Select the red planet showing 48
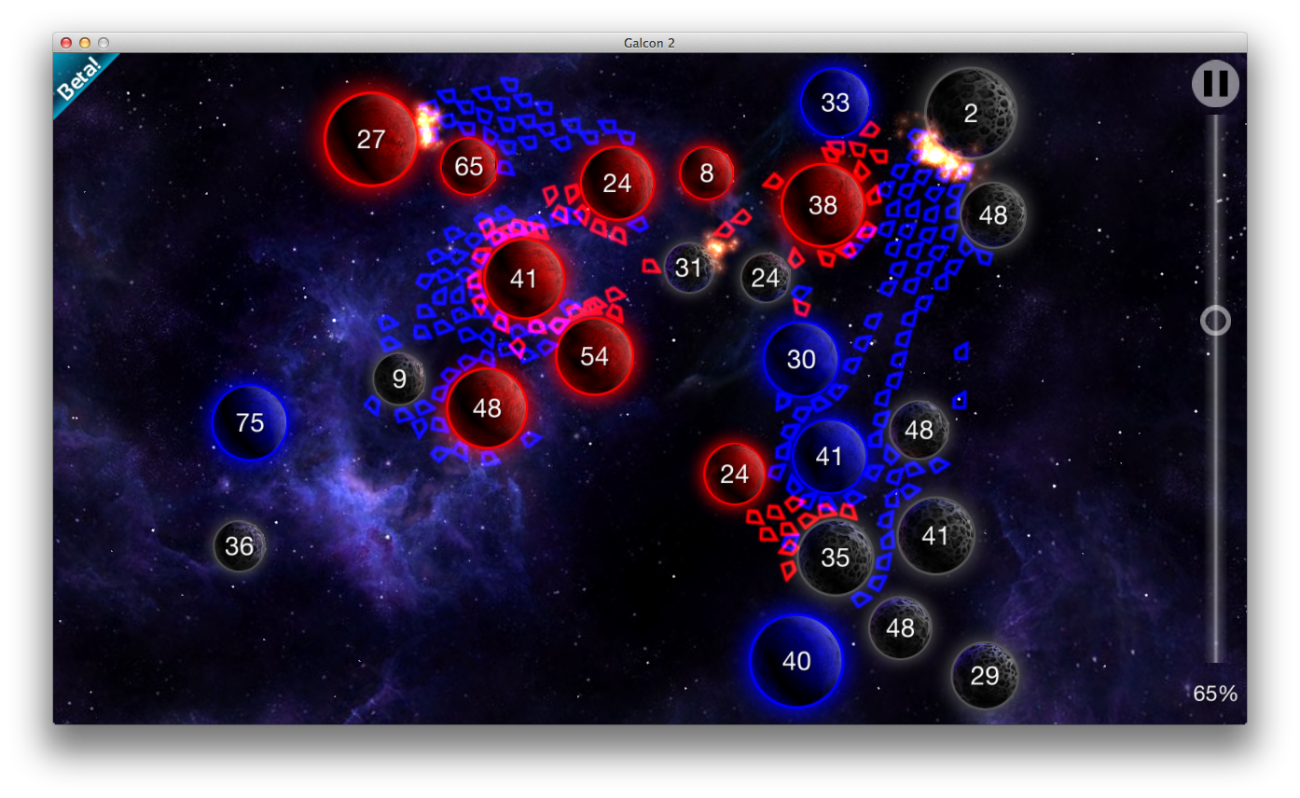The image size is (1300, 798). (x=487, y=408)
